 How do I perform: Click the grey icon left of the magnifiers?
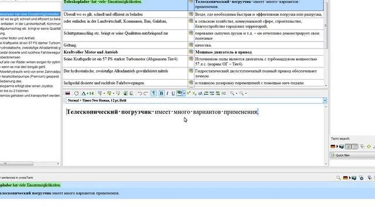pos(224,93)
